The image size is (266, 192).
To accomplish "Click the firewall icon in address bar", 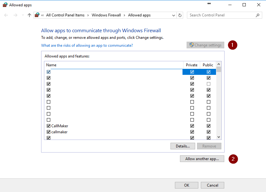I will coord(37,15).
